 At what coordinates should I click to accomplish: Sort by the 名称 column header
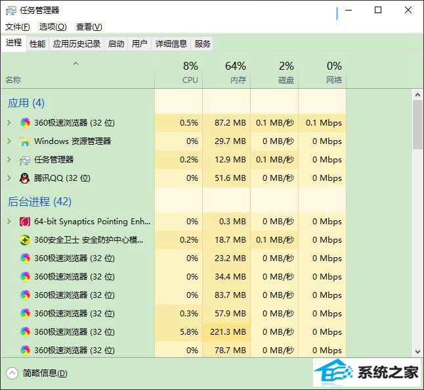(x=78, y=72)
